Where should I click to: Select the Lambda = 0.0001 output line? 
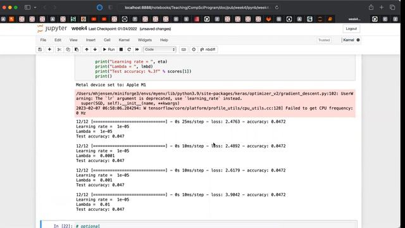95,156
